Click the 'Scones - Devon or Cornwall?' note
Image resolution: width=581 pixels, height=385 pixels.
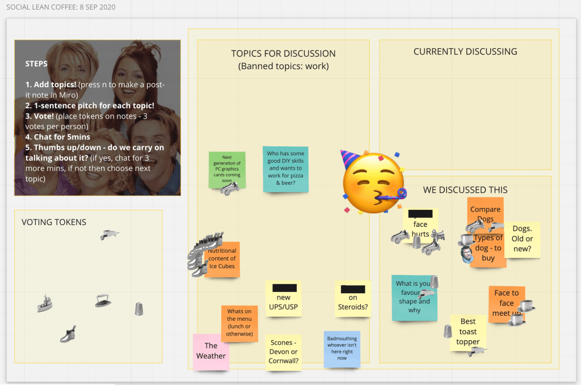(x=283, y=352)
